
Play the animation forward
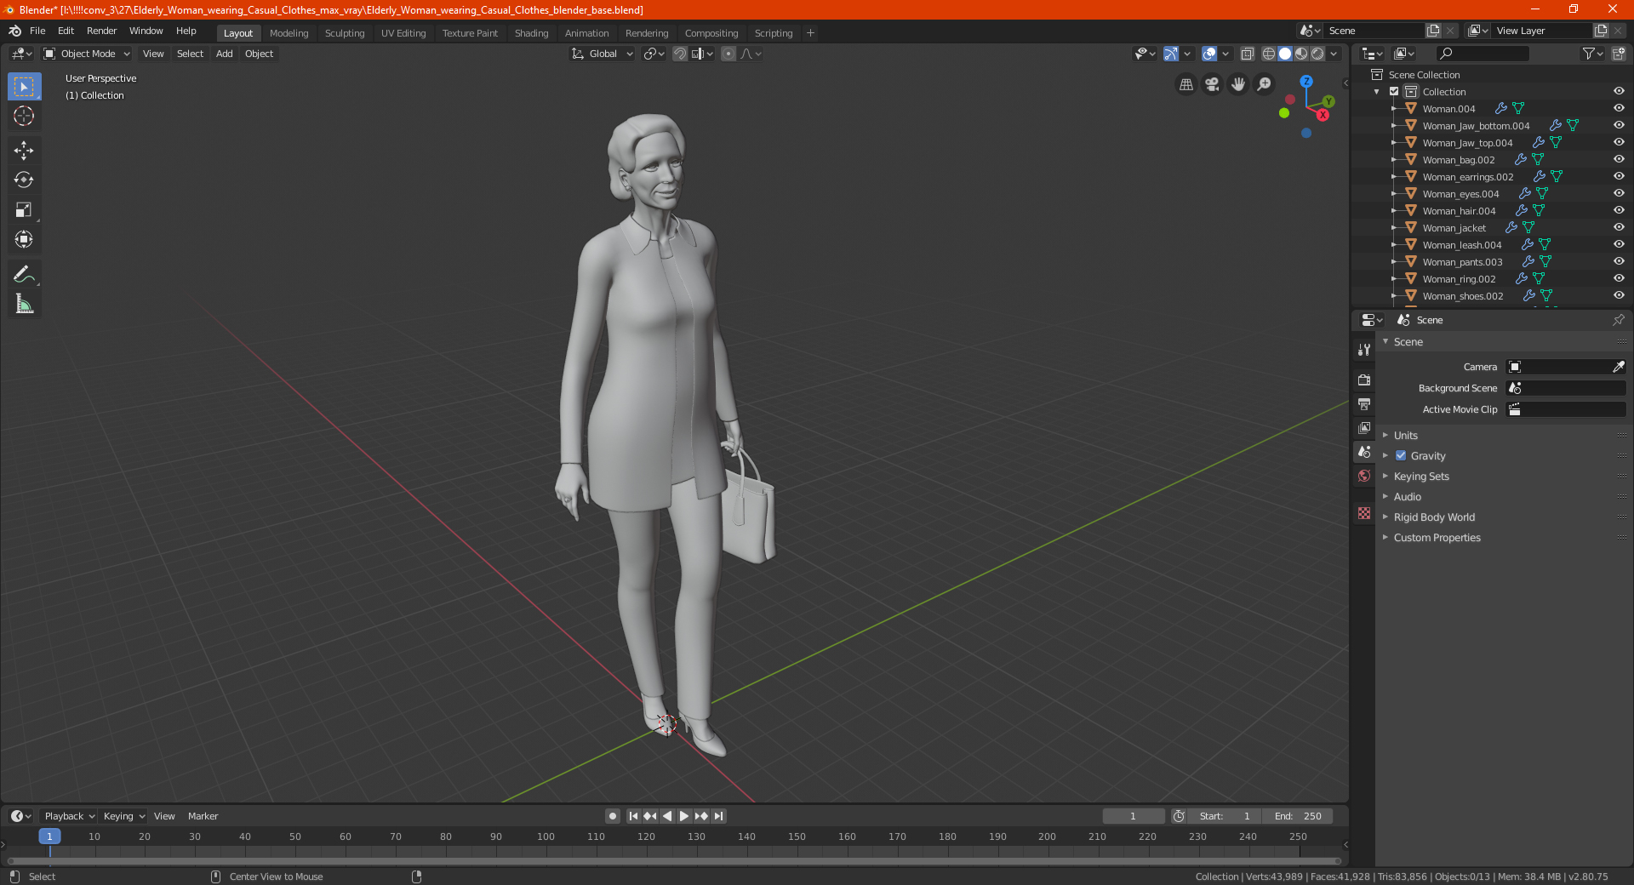[x=684, y=816]
